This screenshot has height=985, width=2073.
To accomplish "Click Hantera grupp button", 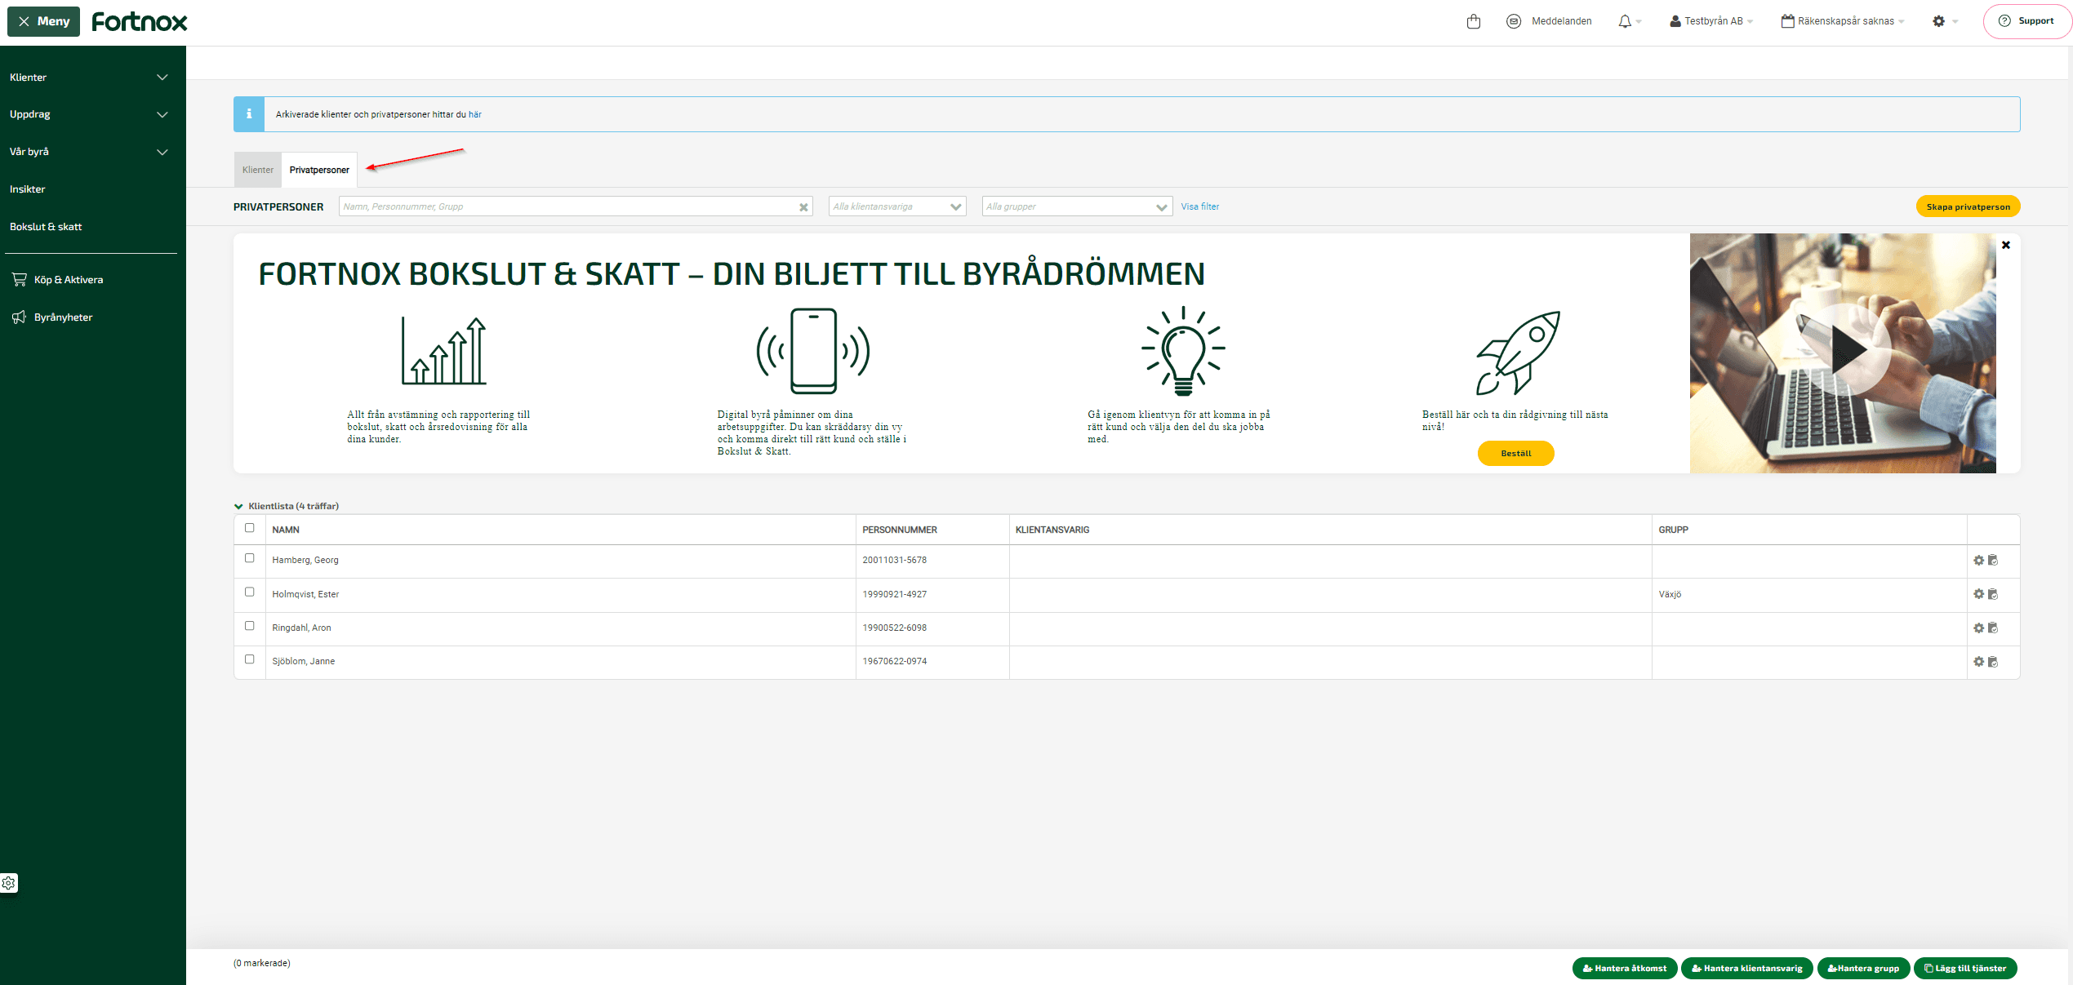I will [x=1863, y=968].
